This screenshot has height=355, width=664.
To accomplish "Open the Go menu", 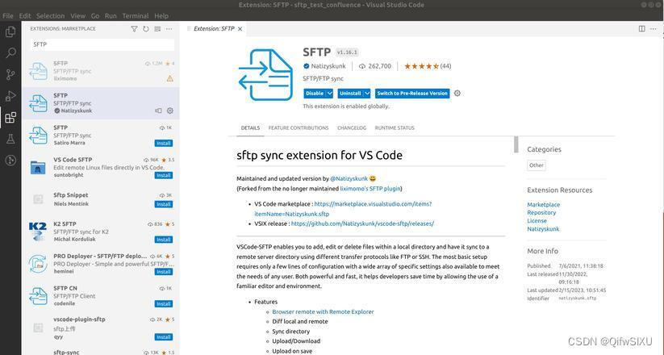I will tap(95, 15).
